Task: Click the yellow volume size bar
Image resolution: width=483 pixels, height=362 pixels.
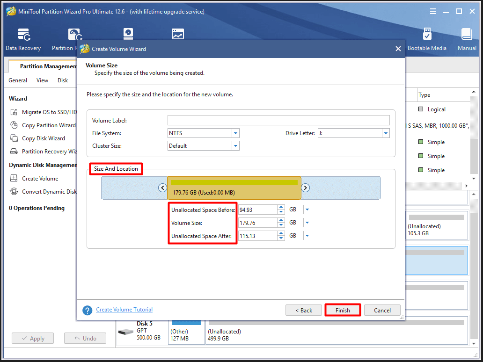Action: click(234, 188)
